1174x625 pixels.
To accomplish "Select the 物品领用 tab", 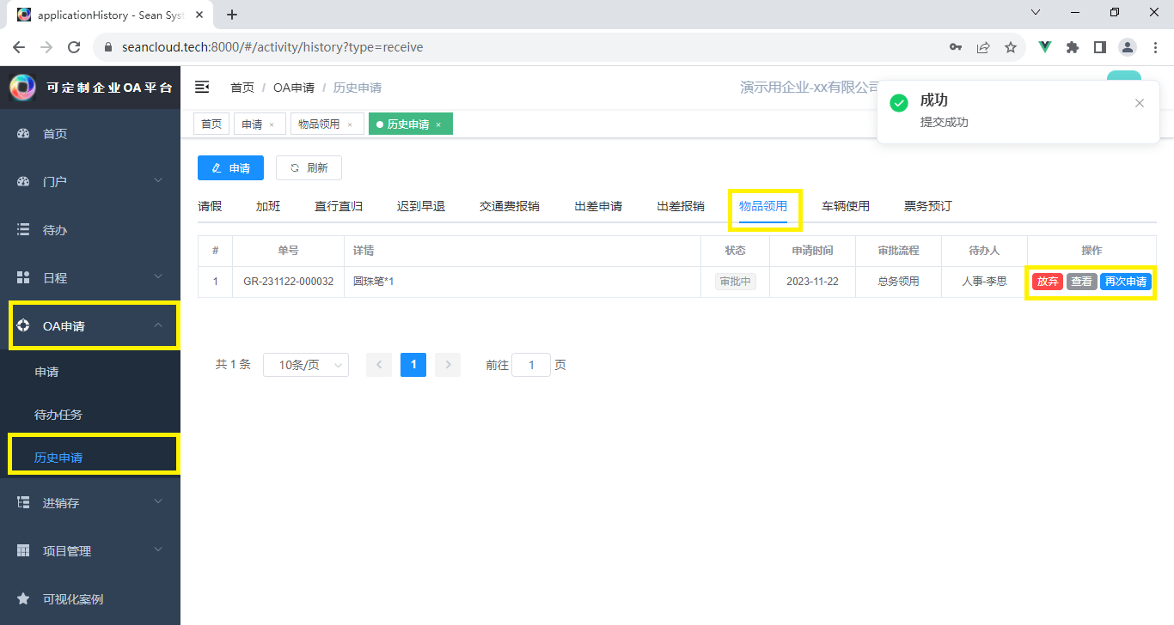I will pyautogui.click(x=763, y=206).
